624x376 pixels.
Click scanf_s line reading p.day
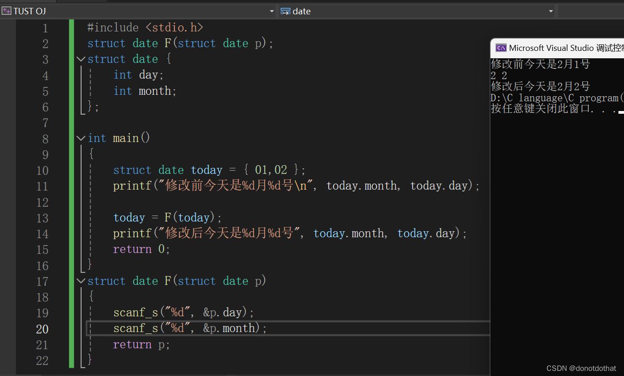tap(184, 313)
